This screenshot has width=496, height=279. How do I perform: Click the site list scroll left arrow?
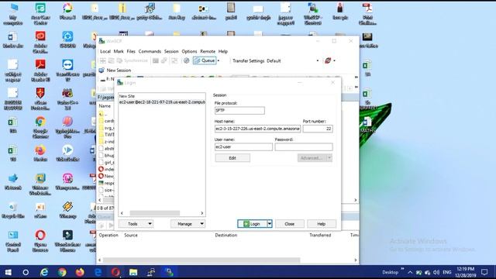[x=122, y=213]
